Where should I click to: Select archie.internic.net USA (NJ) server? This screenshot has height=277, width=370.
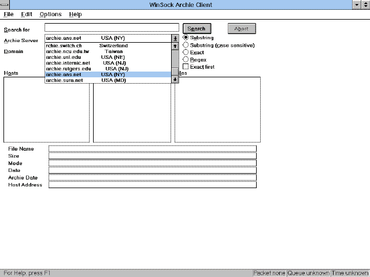[x=108, y=63]
